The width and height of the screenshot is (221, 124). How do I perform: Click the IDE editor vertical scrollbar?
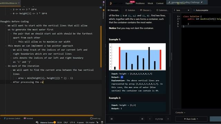[x=101, y=46]
